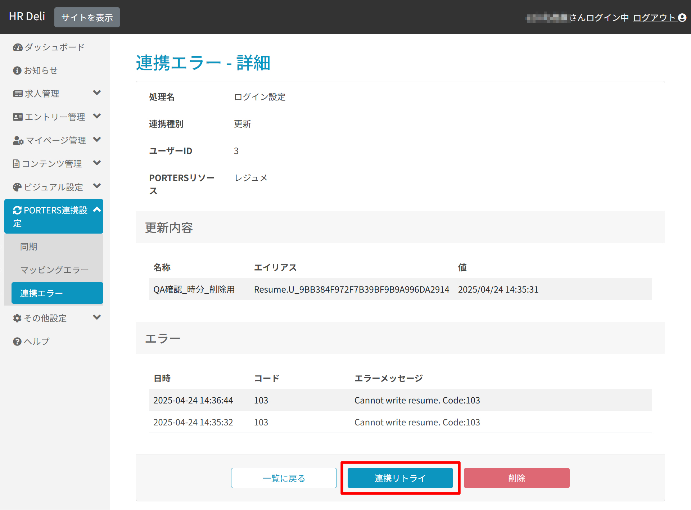Collapse the PORTERS連携設定 chevron
691x510 pixels.
tap(97, 209)
